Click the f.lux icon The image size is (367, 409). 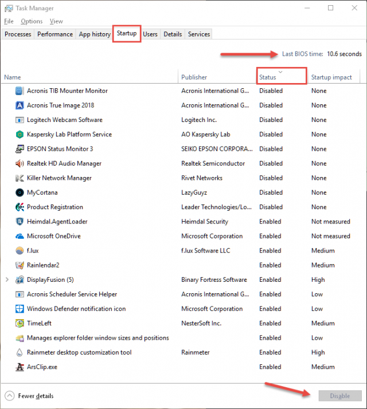pos(19,251)
